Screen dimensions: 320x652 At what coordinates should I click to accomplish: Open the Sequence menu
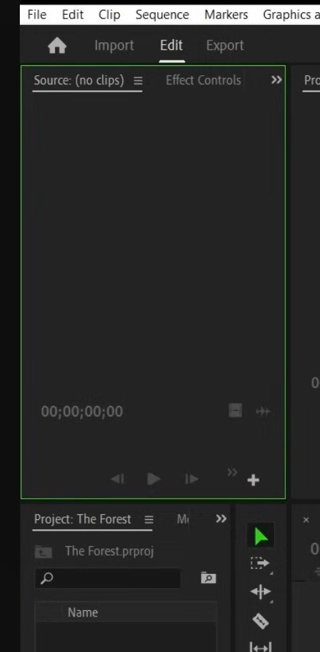(x=162, y=15)
